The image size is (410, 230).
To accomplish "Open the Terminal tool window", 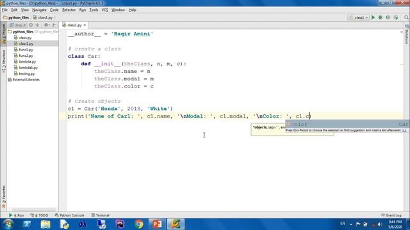I will (x=100, y=215).
